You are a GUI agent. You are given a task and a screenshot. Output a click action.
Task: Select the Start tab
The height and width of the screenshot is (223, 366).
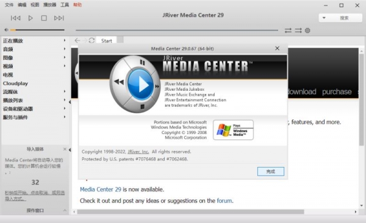(x=106, y=41)
